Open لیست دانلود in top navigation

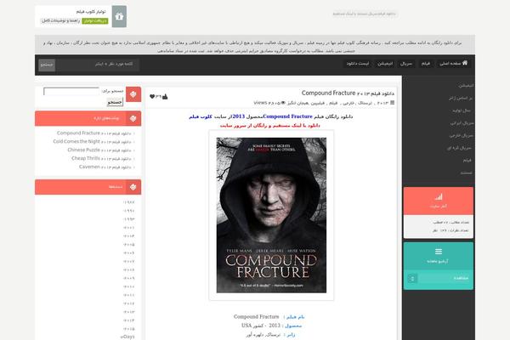click(358, 64)
